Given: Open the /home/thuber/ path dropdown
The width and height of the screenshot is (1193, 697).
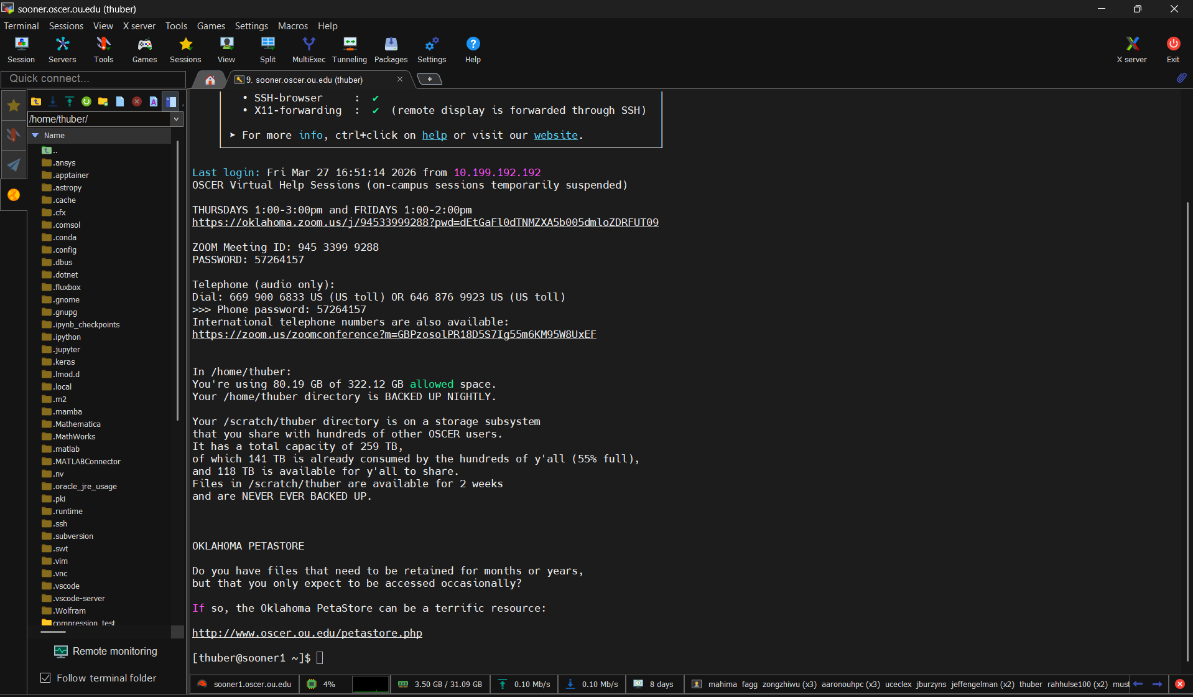Looking at the screenshot, I should [x=177, y=119].
